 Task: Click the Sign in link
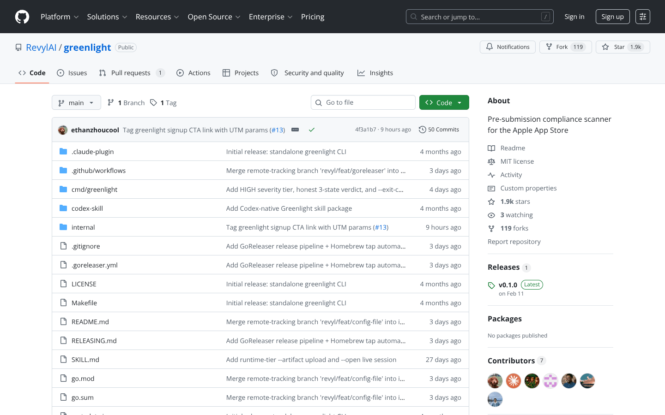point(574,17)
